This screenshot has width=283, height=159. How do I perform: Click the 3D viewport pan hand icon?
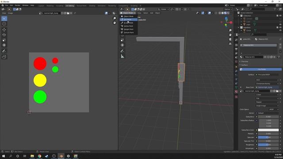tap(230, 35)
